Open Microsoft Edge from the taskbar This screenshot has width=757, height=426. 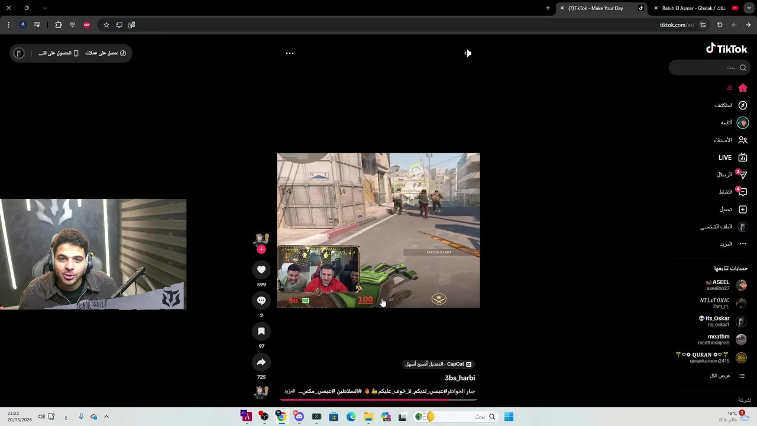pos(351,417)
